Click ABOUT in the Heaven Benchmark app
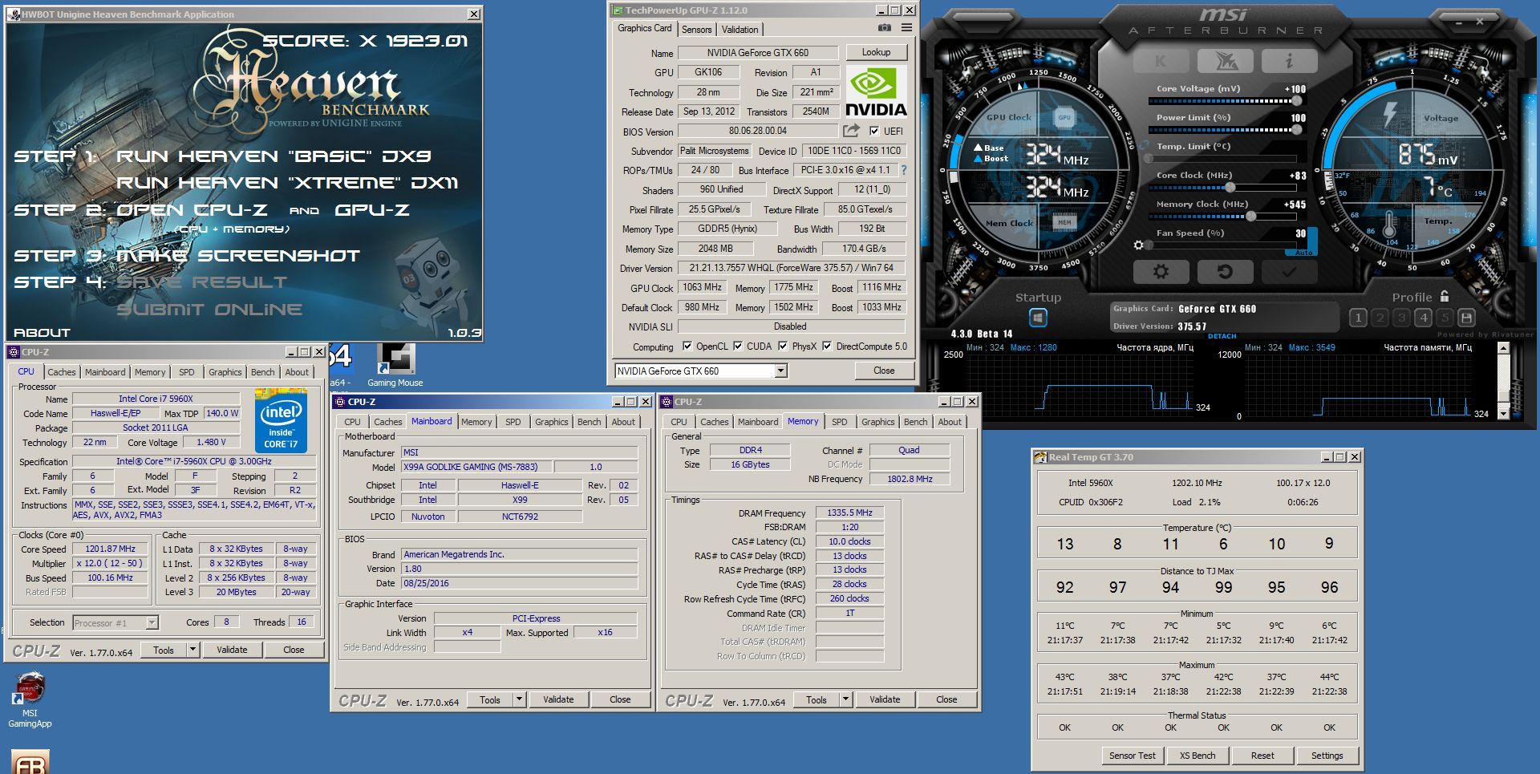The width and height of the screenshot is (1540, 774). [x=42, y=333]
